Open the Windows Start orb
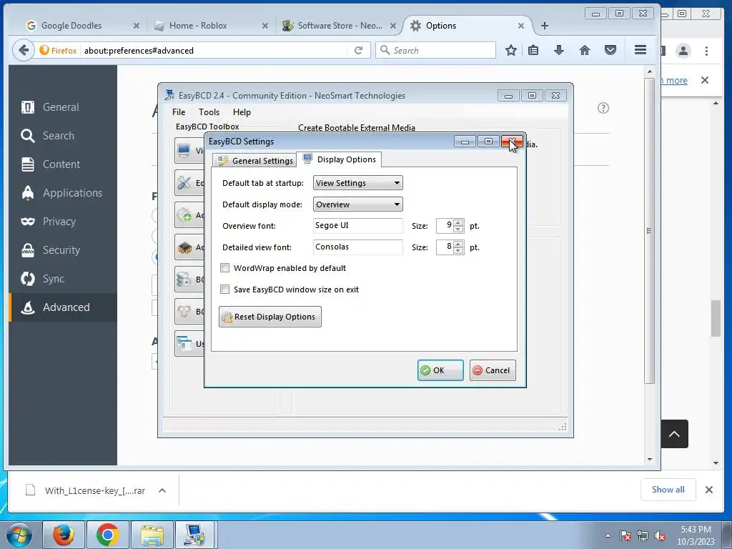 [x=19, y=535]
